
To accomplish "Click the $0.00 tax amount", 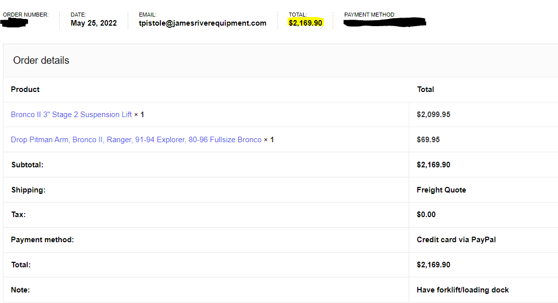I will 426,215.
